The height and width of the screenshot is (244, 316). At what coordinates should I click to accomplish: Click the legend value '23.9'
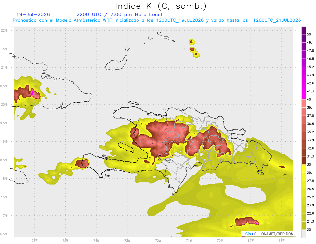[310, 205]
